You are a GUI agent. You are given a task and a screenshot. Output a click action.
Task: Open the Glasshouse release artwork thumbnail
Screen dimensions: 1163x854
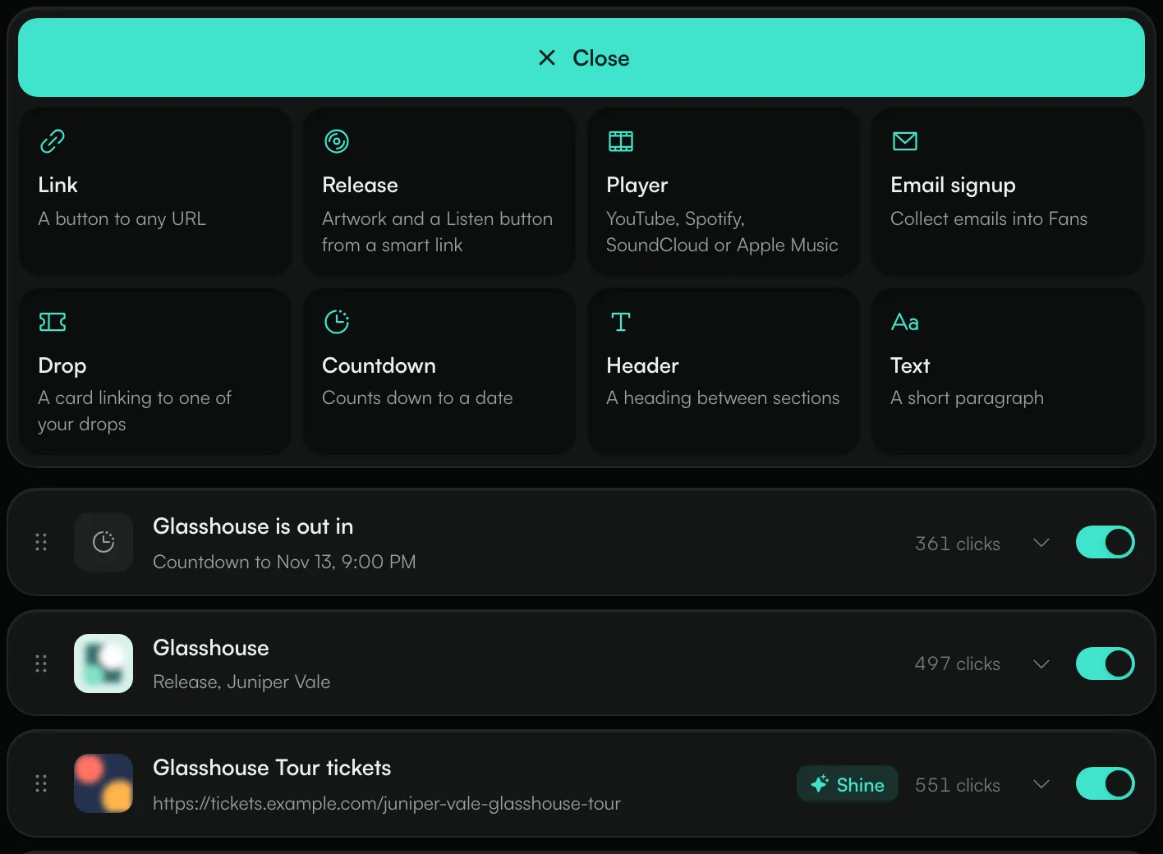[x=103, y=663]
